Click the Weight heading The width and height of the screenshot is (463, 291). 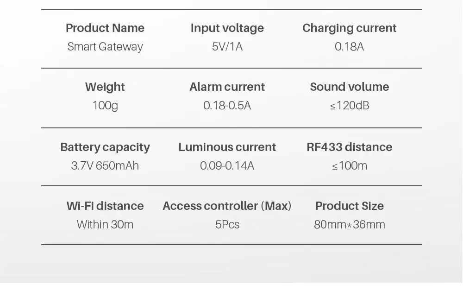(105, 88)
